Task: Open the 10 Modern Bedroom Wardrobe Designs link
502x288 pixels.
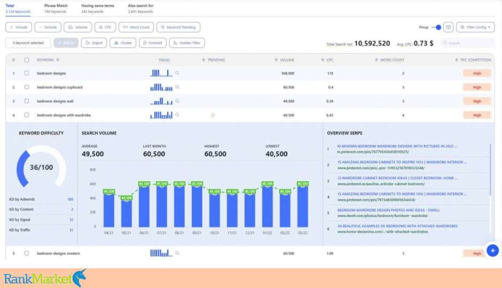Action: [x=397, y=146]
